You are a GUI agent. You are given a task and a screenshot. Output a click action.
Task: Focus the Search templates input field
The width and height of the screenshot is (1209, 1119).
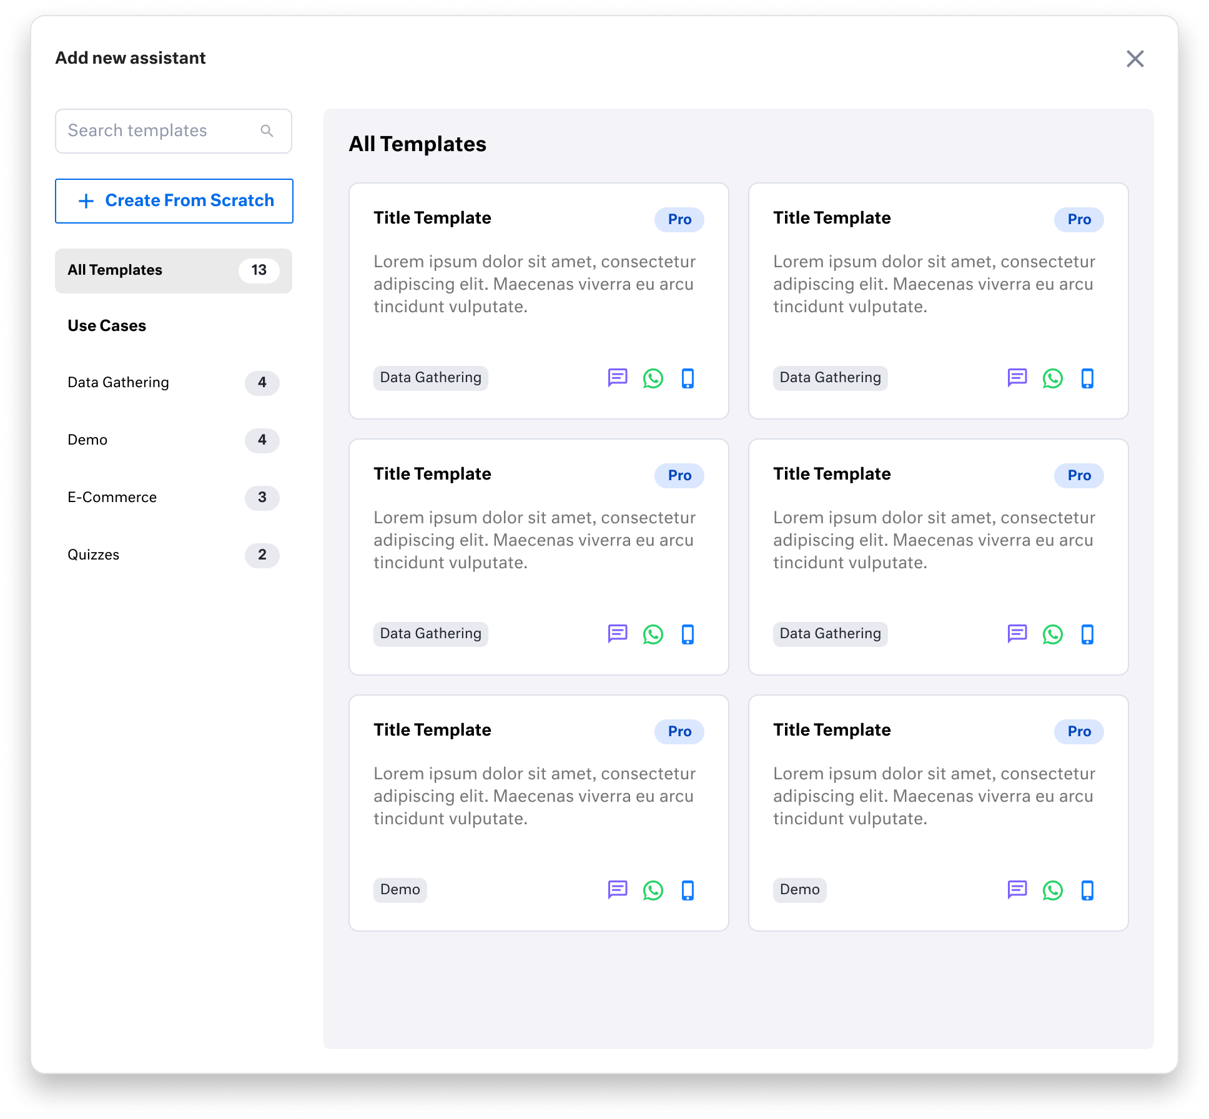(x=156, y=131)
